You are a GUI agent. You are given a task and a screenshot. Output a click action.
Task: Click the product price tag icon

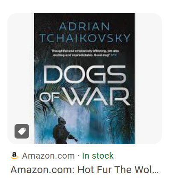(x=22, y=131)
